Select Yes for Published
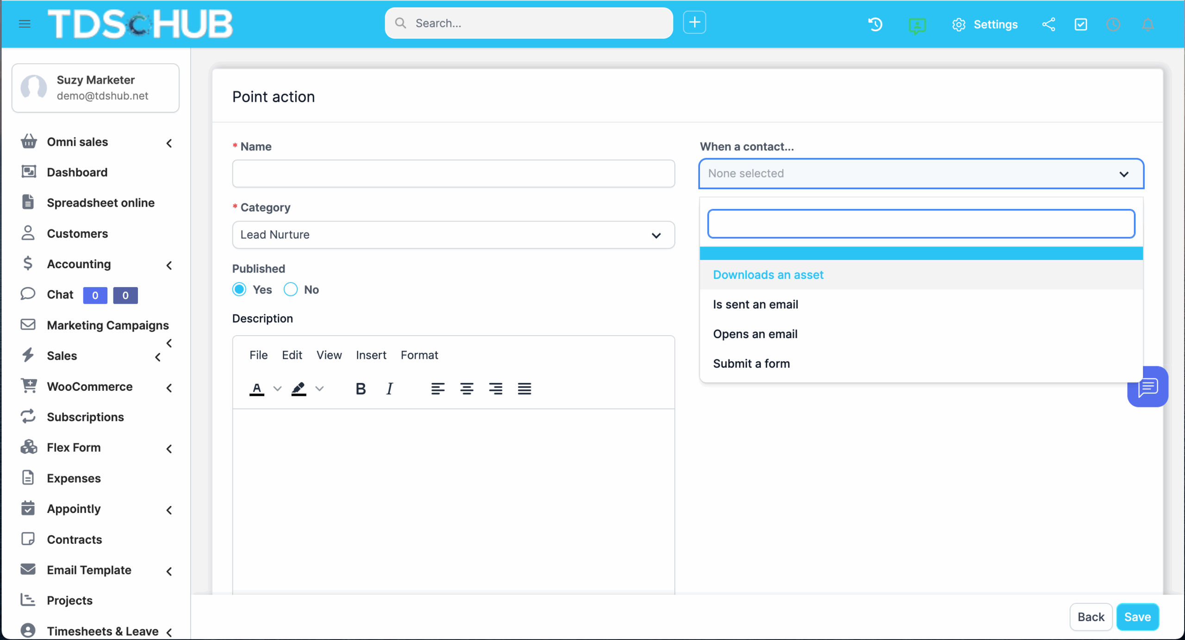This screenshot has height=640, width=1185. tap(239, 289)
